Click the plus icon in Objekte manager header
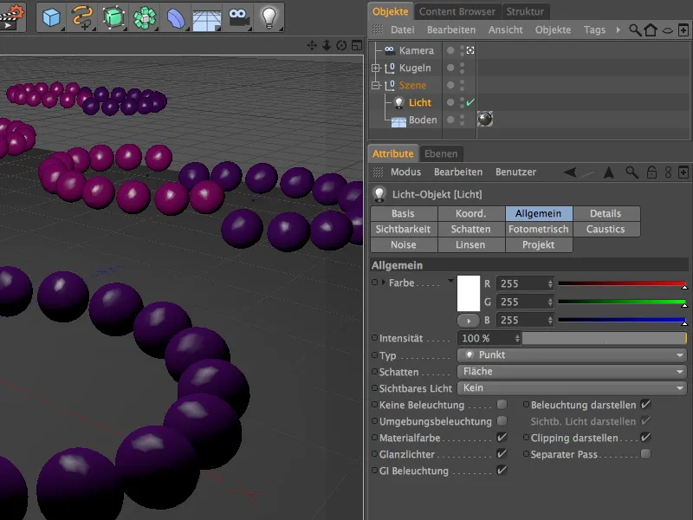693x520 pixels. pos(683,30)
